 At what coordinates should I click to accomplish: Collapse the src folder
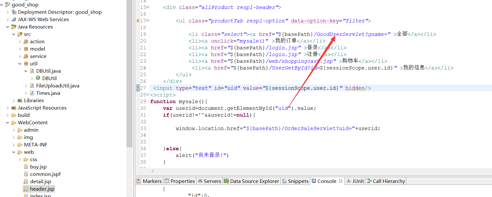[14, 34]
